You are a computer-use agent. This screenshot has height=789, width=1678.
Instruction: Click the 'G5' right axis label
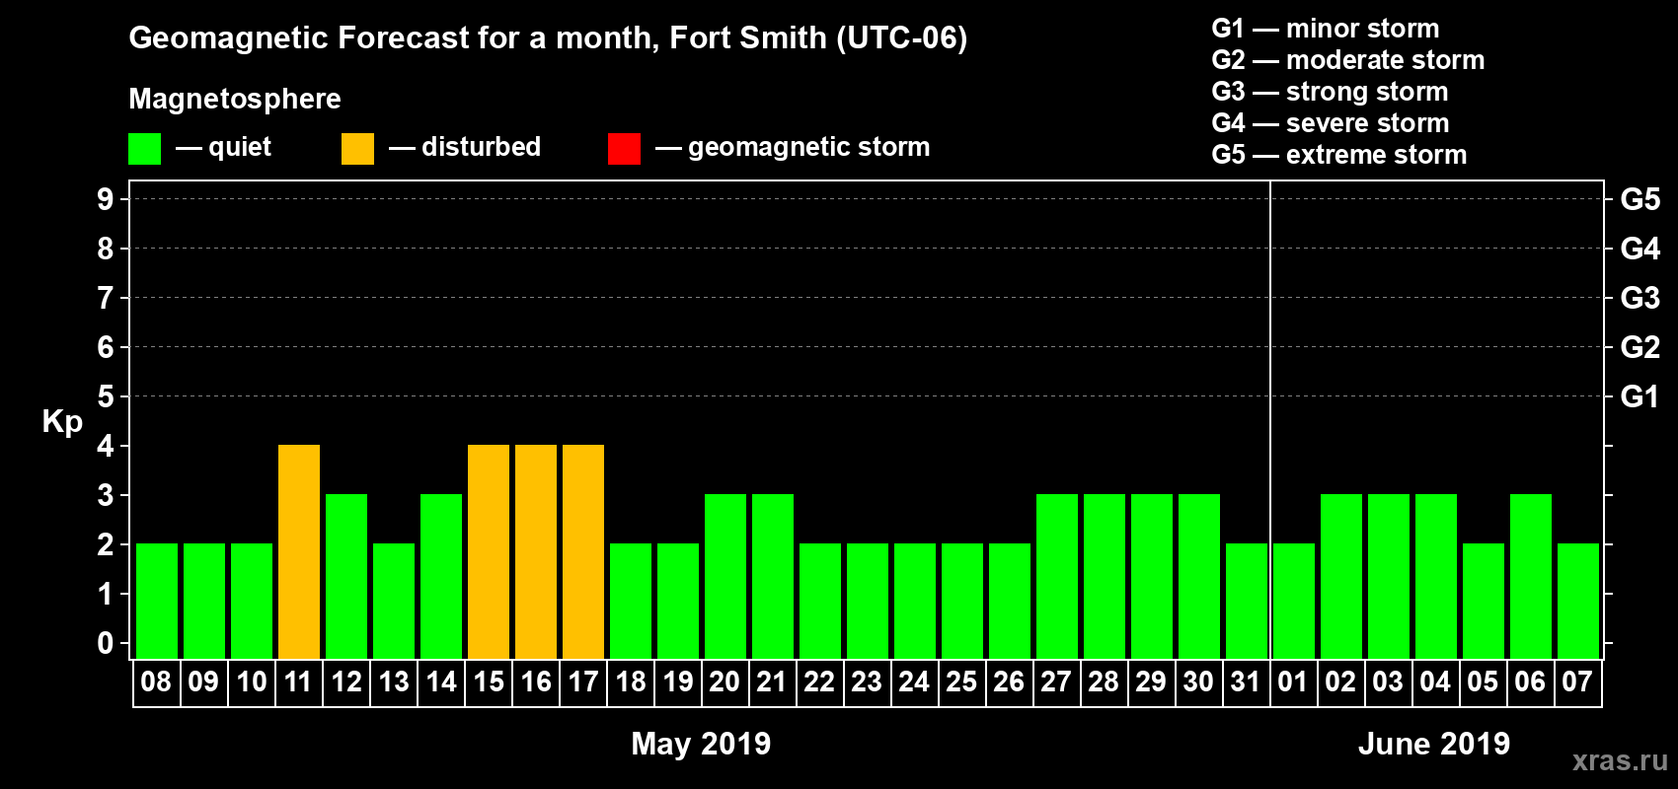pos(1640,199)
